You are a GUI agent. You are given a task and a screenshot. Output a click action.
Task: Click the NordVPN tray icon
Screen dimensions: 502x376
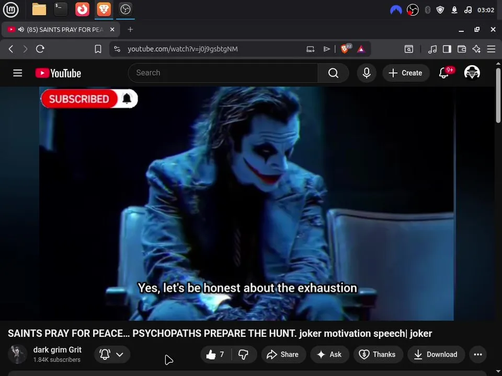[x=396, y=10]
